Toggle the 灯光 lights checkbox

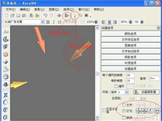point(124,111)
